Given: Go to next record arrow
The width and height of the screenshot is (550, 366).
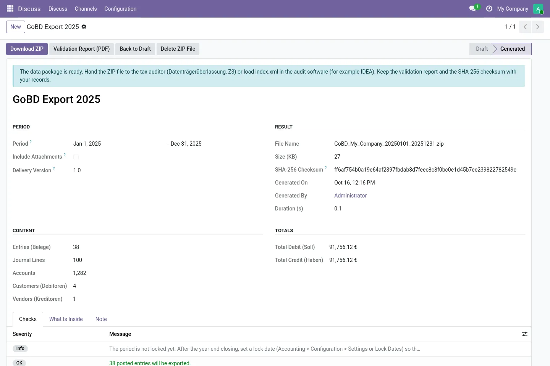Looking at the screenshot, I should 538,27.
